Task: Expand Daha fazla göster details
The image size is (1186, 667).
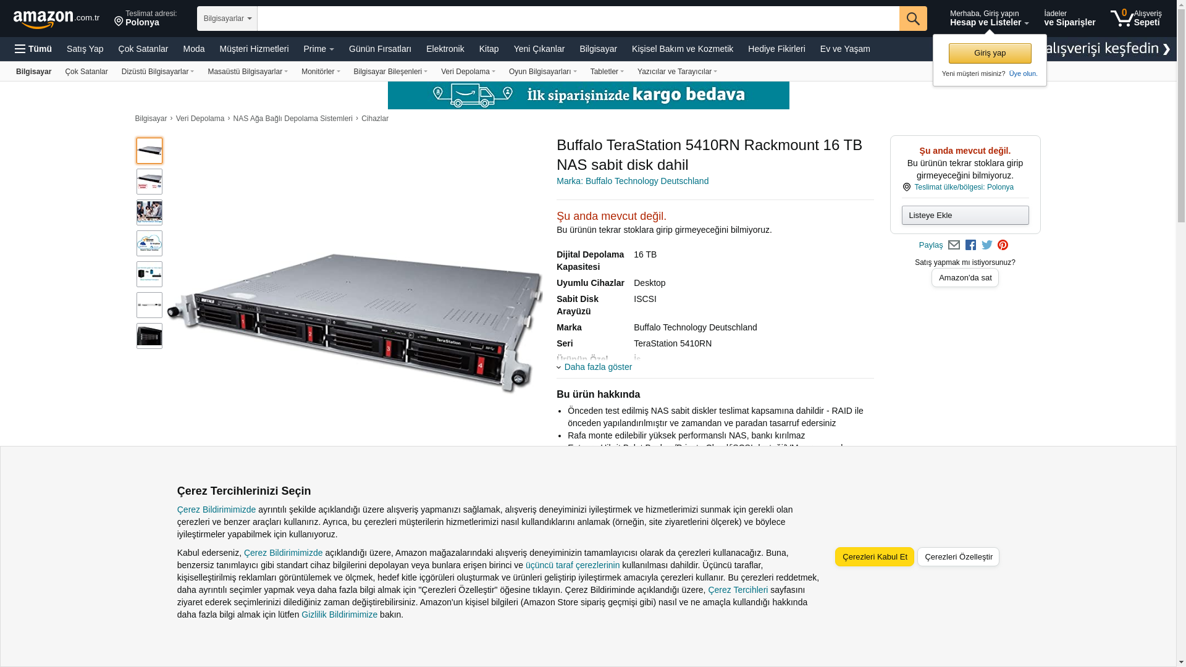Action: [597, 367]
